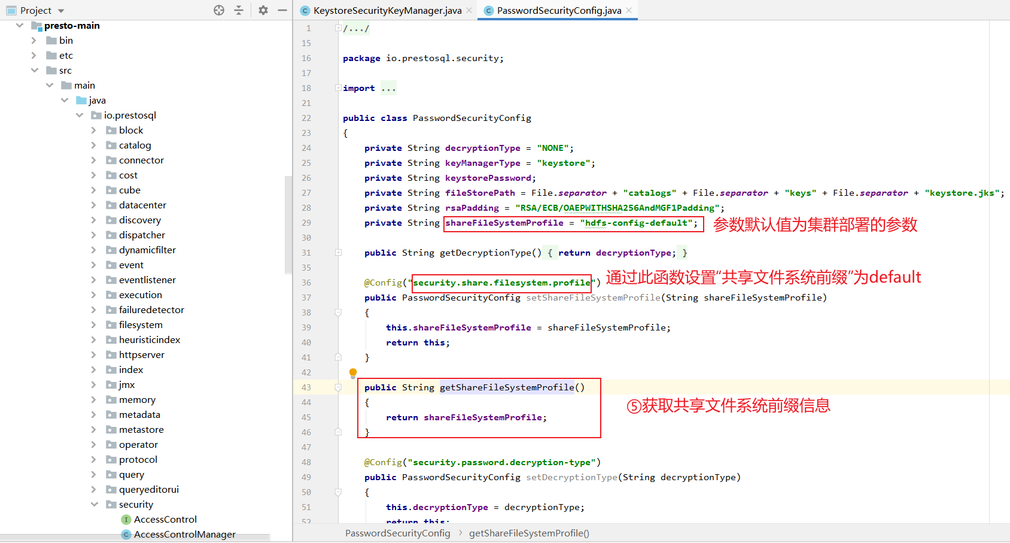Click the Select Opened File crosshair icon
1010x543 pixels.
click(x=218, y=10)
